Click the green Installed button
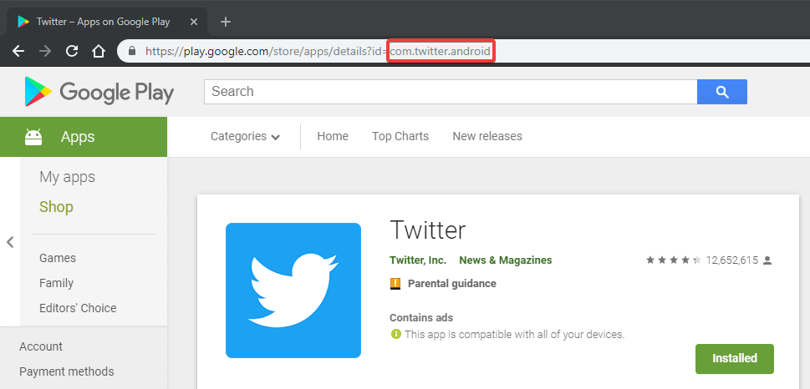This screenshot has height=389, width=810. click(735, 359)
